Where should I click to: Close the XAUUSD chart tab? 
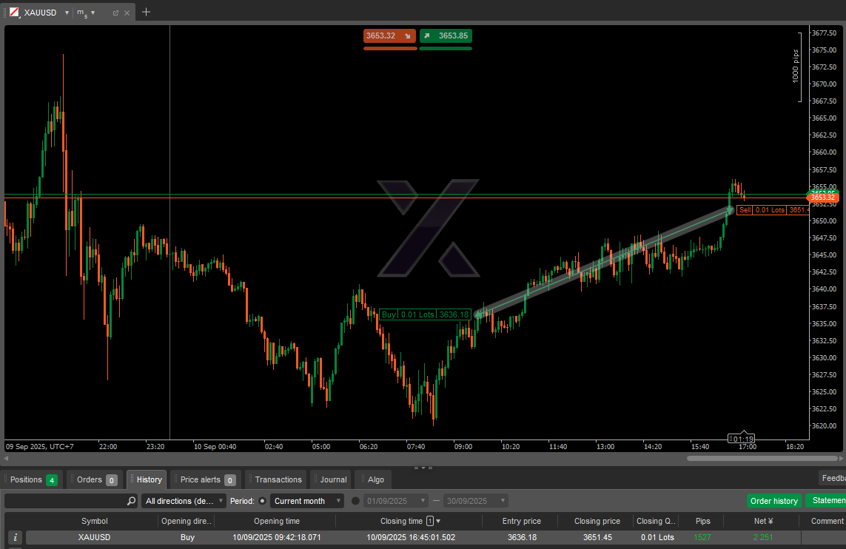pyautogui.click(x=127, y=13)
